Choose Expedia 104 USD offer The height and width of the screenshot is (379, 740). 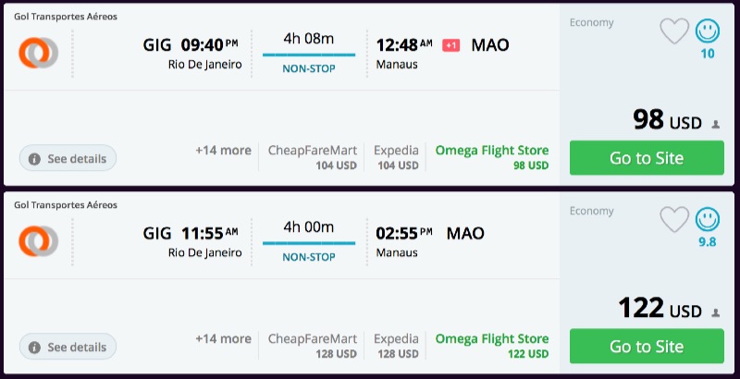point(396,157)
